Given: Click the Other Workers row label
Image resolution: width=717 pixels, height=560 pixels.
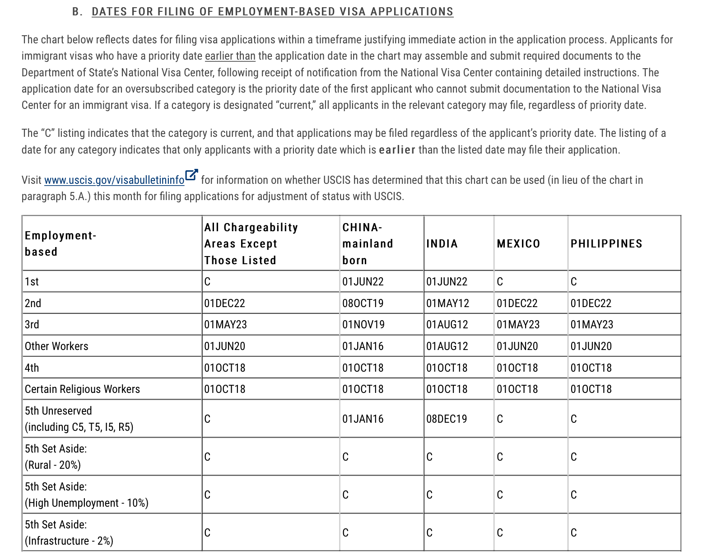Looking at the screenshot, I should (56, 346).
